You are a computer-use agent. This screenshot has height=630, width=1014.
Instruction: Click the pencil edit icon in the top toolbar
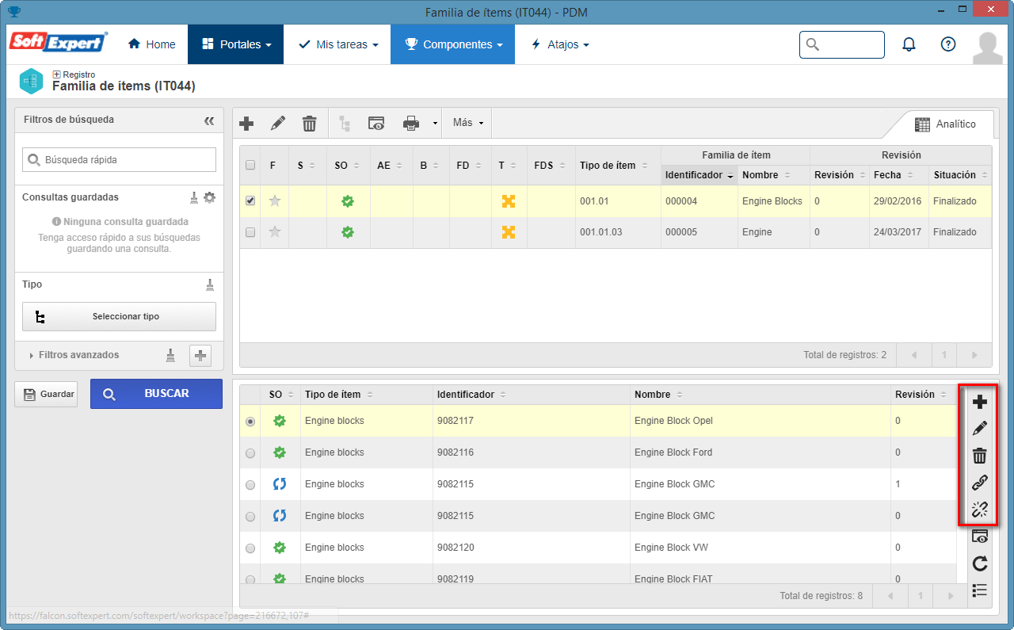click(x=277, y=123)
